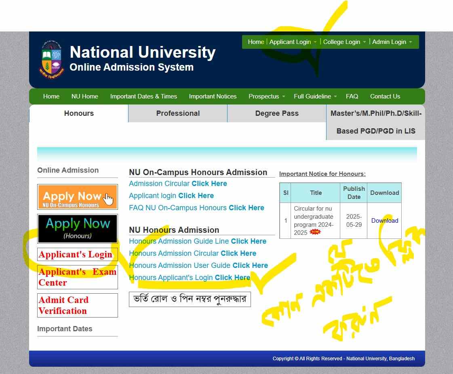Open Honours Applicant's Login Click Here link
The image size is (453, 374).
click(190, 278)
